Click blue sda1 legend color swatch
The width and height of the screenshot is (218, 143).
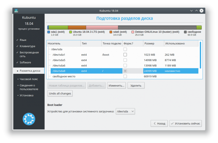click(49, 32)
